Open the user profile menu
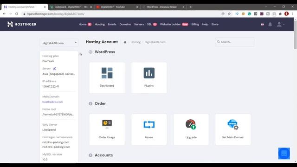The height and width of the screenshot is (167, 297). pyautogui.click(x=280, y=24)
